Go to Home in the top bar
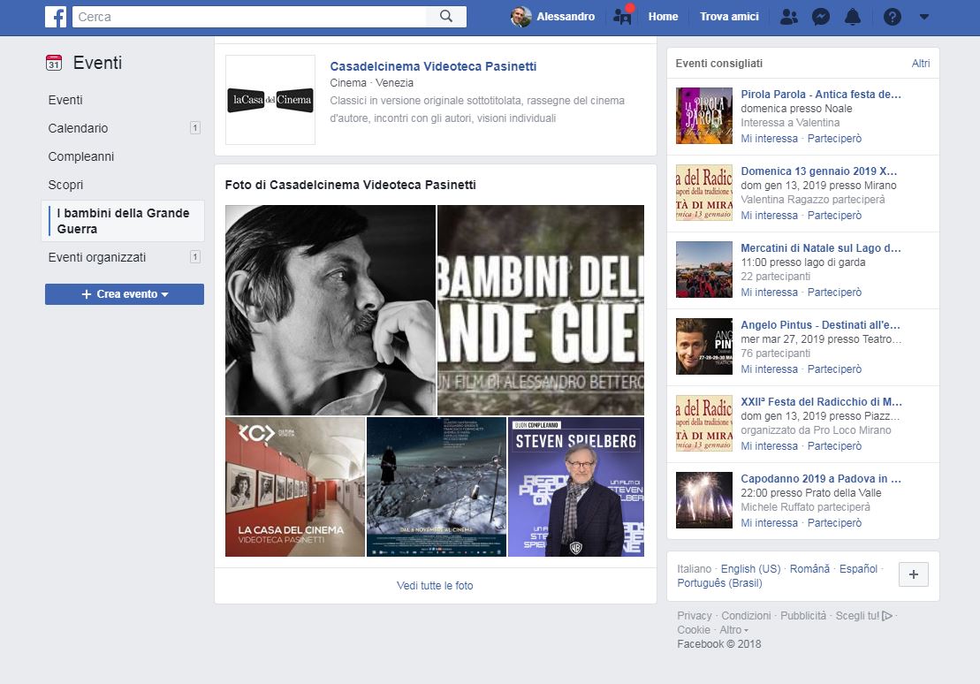980x684 pixels. point(663,17)
